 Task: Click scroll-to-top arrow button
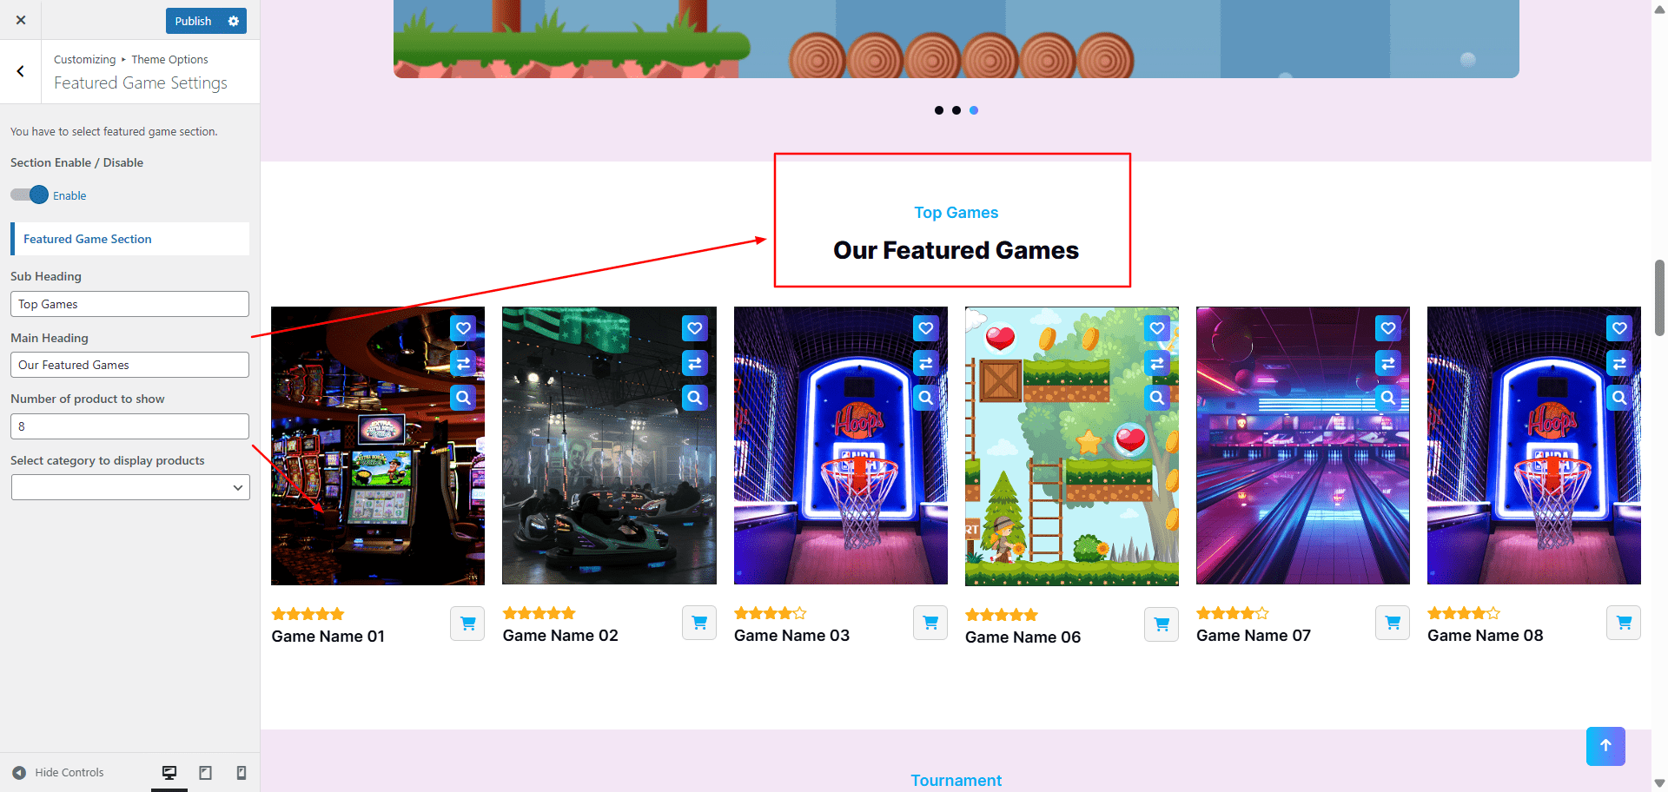(x=1605, y=746)
